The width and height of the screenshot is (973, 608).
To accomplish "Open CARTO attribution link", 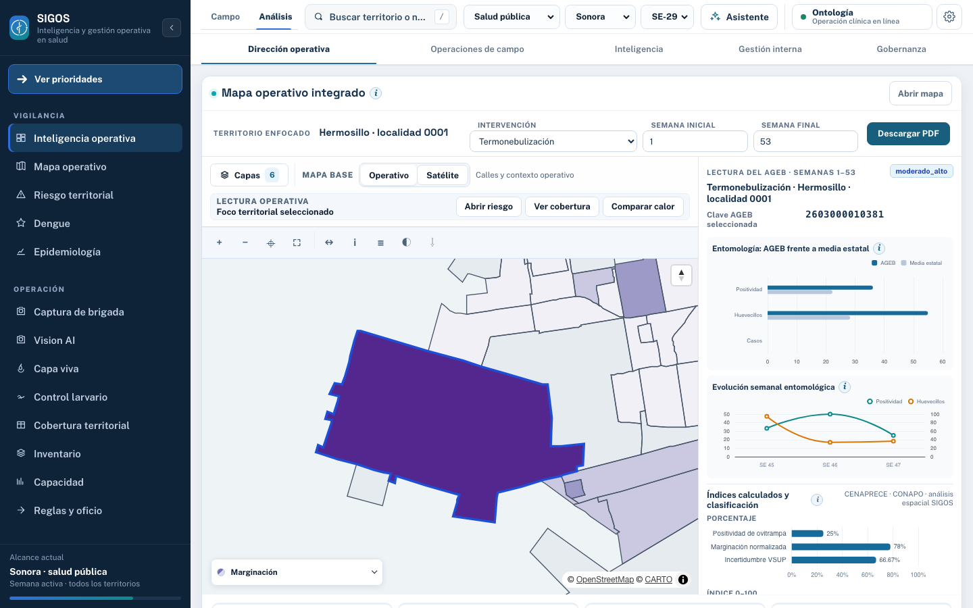I will coord(658,580).
